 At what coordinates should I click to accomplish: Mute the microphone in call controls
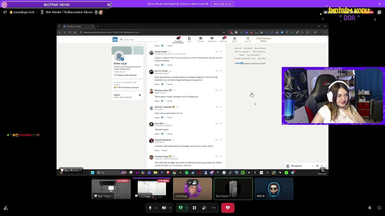[150, 208]
